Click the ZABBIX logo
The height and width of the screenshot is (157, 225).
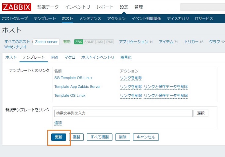tap(17, 7)
